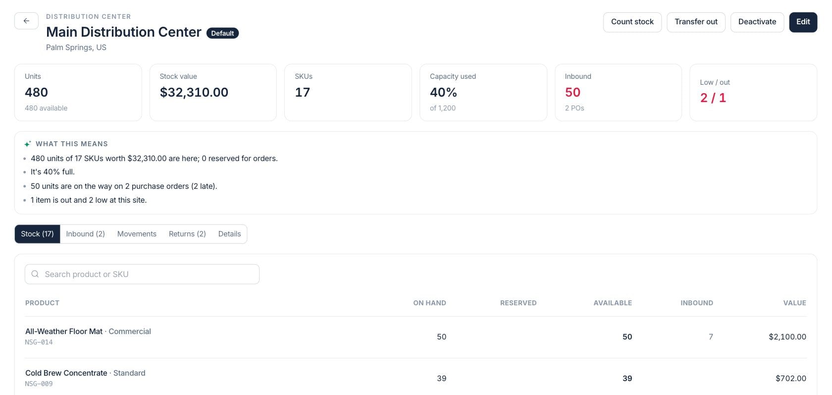Click the Inbound card showing 50
The image size is (832, 395).
[618, 92]
